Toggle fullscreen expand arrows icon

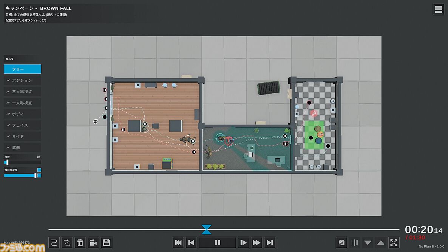tap(394, 243)
